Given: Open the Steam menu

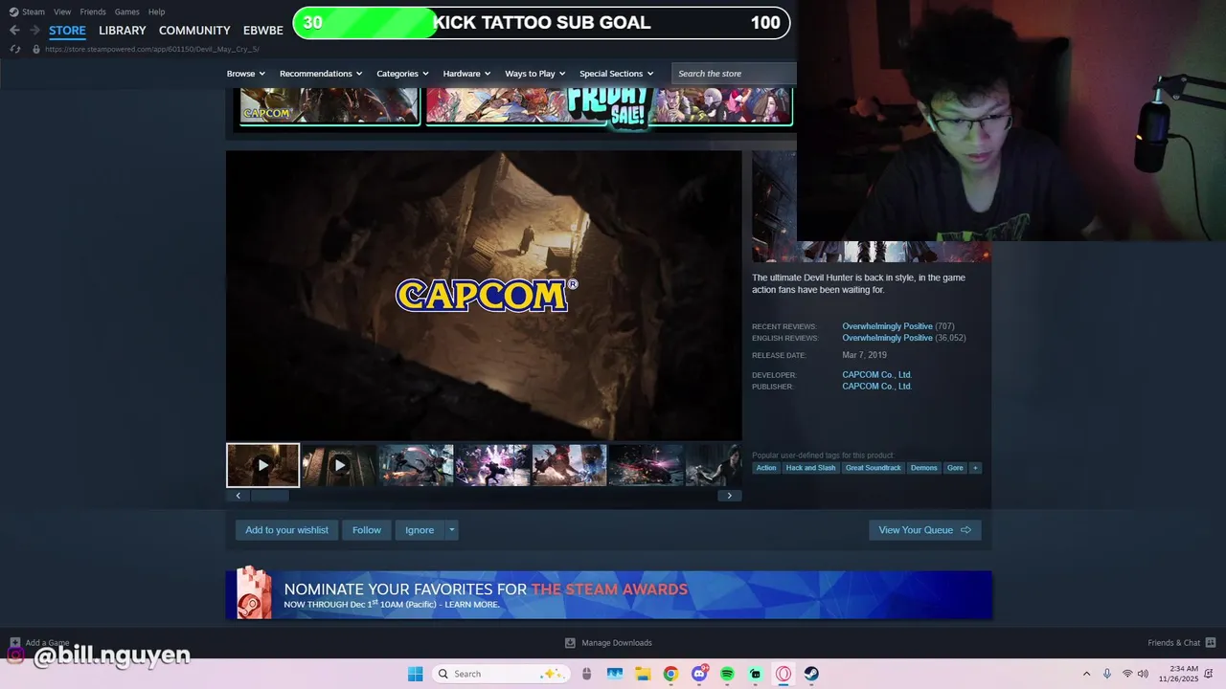Looking at the screenshot, I should [x=34, y=11].
